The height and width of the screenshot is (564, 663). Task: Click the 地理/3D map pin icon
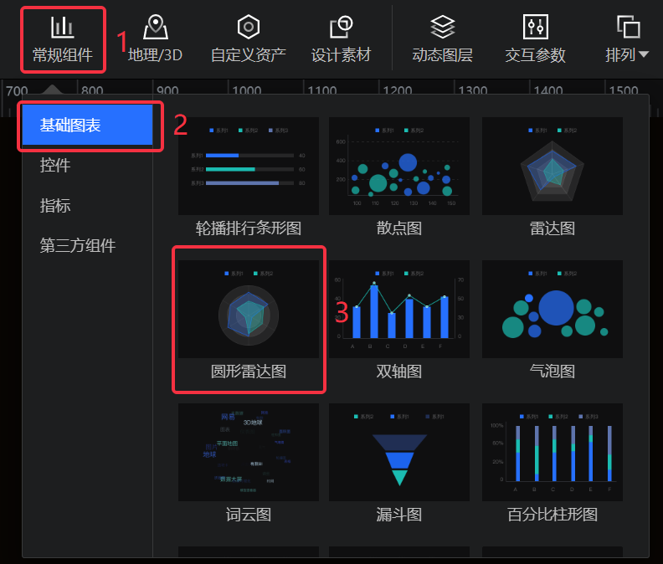point(155,28)
